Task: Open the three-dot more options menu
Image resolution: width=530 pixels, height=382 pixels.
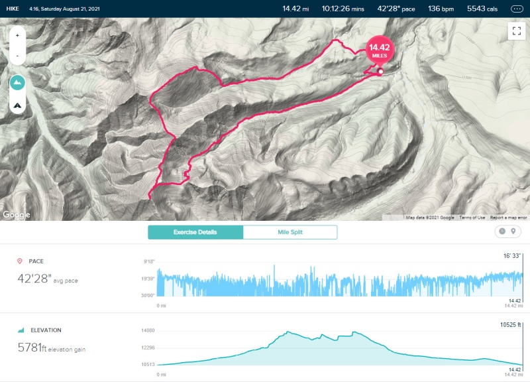Action: pyautogui.click(x=517, y=9)
